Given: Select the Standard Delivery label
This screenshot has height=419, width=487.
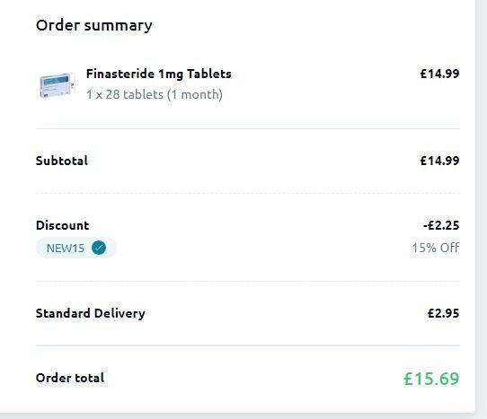Looking at the screenshot, I should tap(91, 313).
